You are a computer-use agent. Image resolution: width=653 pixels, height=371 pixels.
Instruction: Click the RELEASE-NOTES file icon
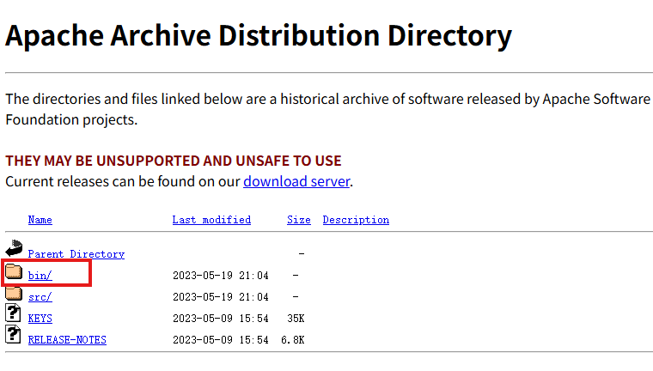pos(14,336)
